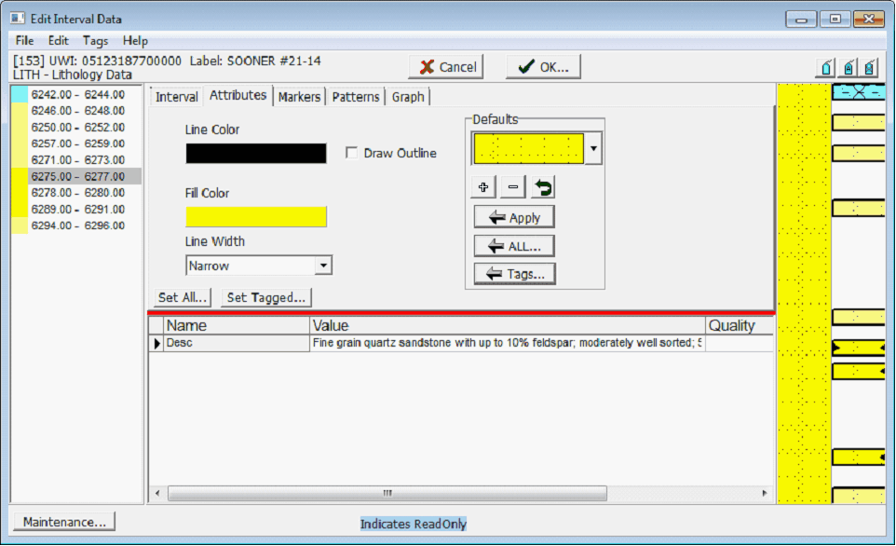This screenshot has width=896, height=546.
Task: Click the Set All... button
Action: [183, 297]
